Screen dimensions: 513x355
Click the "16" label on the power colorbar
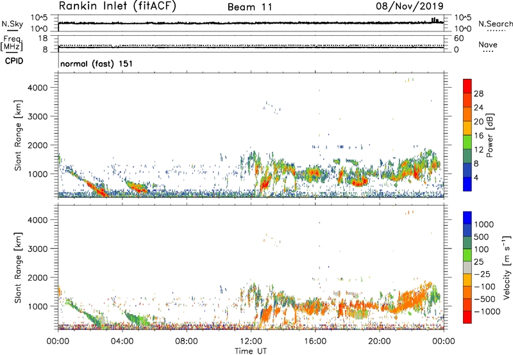coord(478,136)
